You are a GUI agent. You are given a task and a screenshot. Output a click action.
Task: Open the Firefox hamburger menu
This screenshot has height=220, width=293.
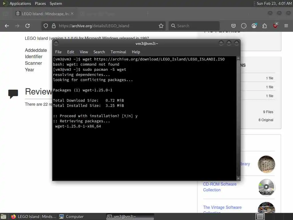tap(286, 26)
